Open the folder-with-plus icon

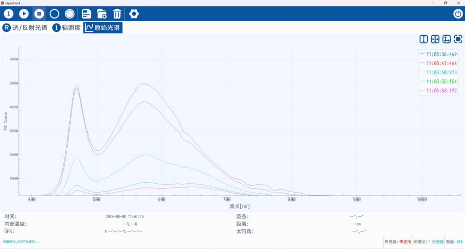[x=102, y=14]
